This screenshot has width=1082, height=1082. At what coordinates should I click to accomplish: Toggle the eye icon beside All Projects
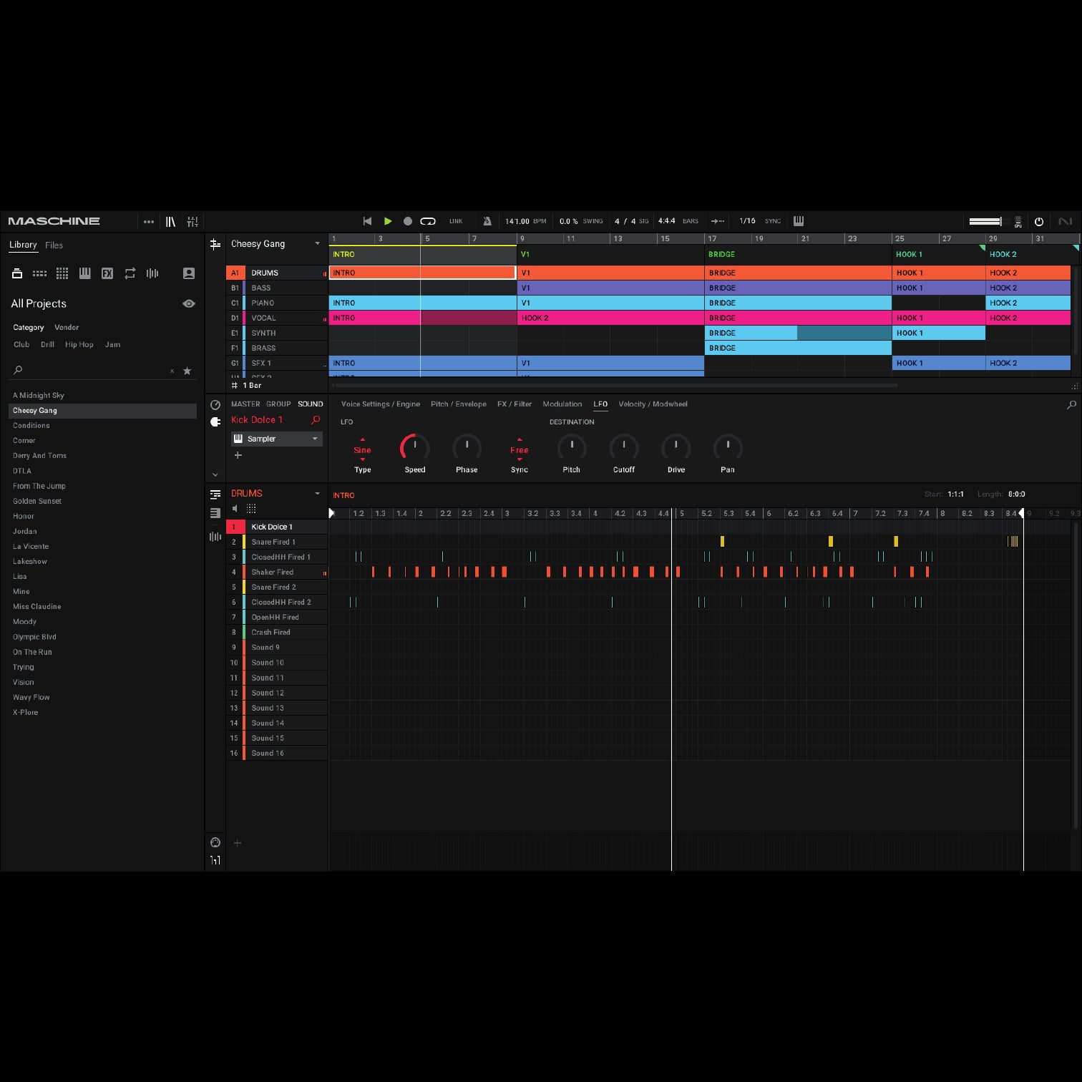[189, 303]
